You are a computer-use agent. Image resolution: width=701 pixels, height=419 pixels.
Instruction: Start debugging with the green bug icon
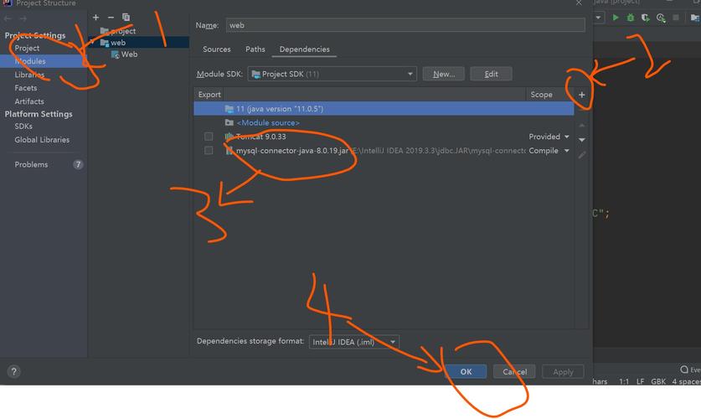[631, 18]
